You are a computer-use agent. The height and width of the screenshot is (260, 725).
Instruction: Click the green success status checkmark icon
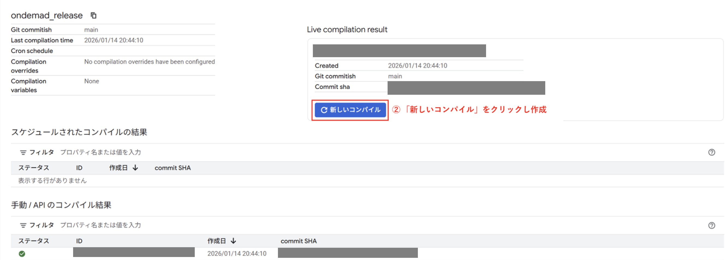[22, 254]
